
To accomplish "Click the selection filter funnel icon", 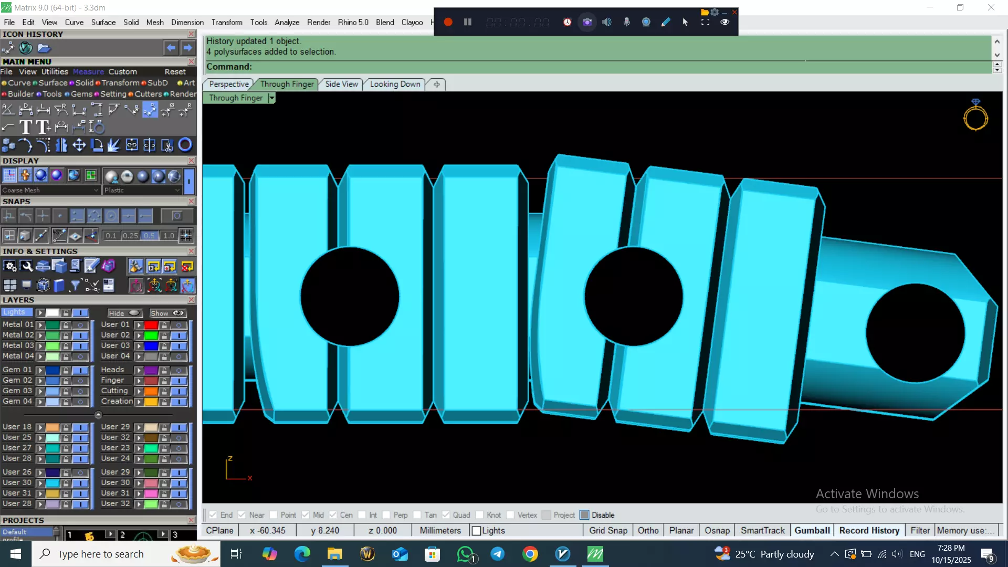I will (75, 285).
